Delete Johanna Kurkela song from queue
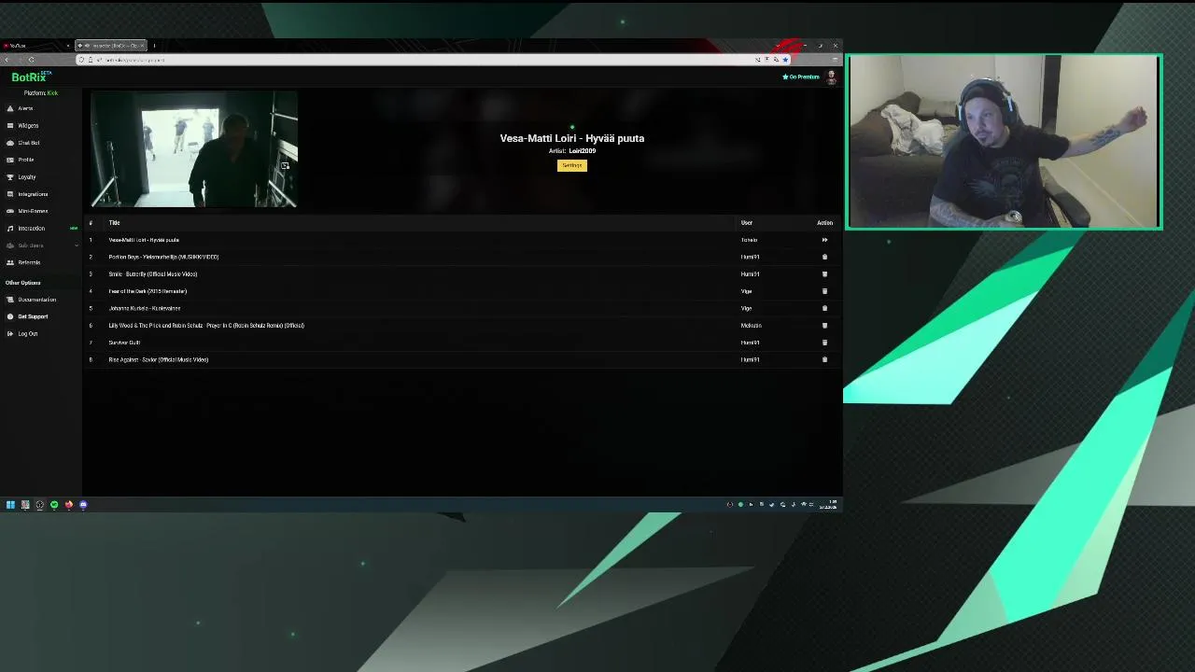Image resolution: width=1195 pixels, height=672 pixels. (x=824, y=308)
